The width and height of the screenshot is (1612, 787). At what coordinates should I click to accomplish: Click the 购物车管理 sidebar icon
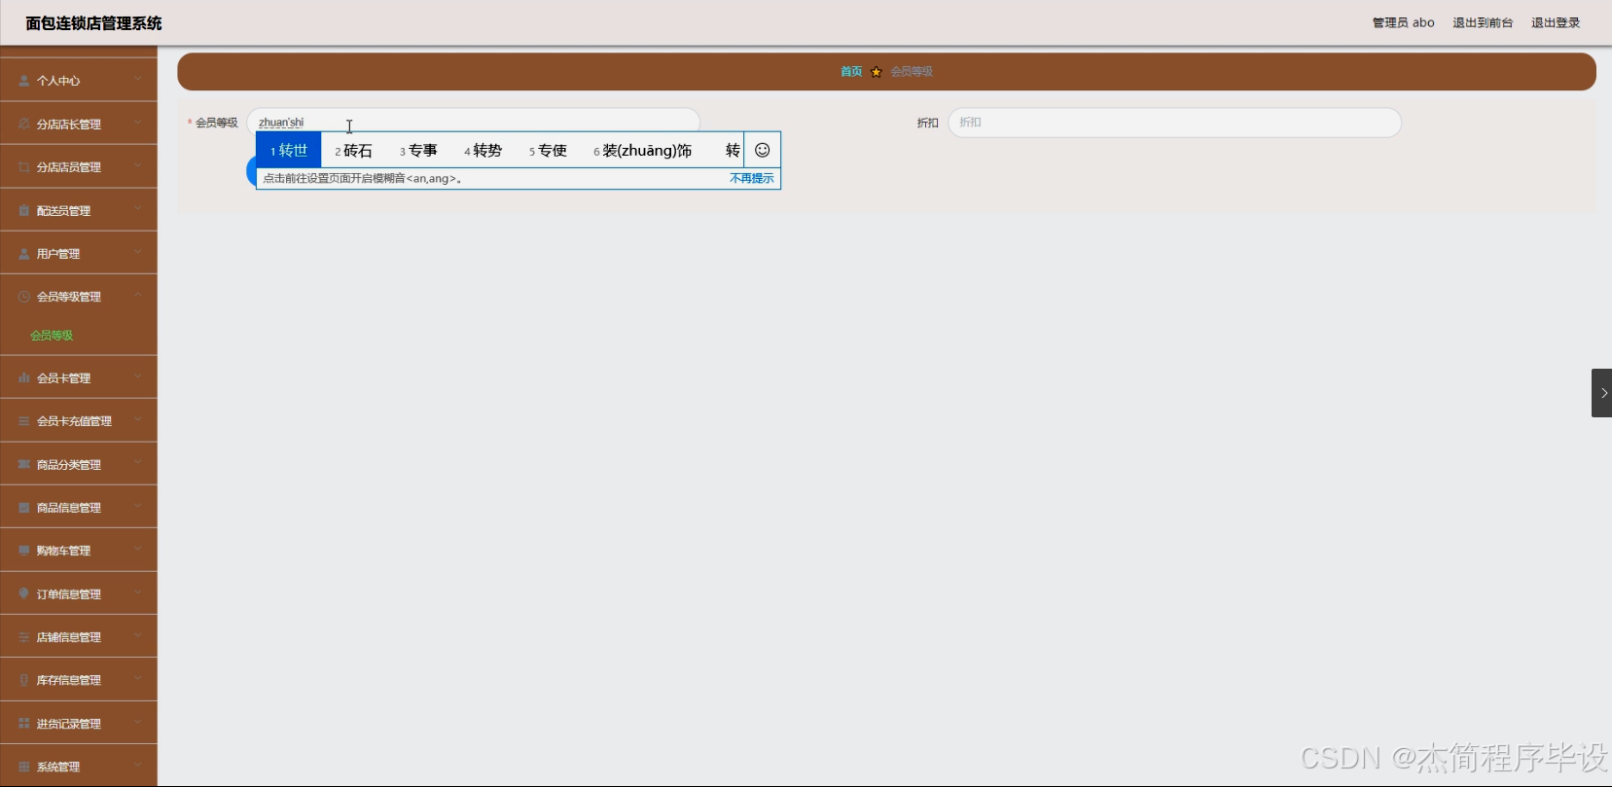click(23, 551)
